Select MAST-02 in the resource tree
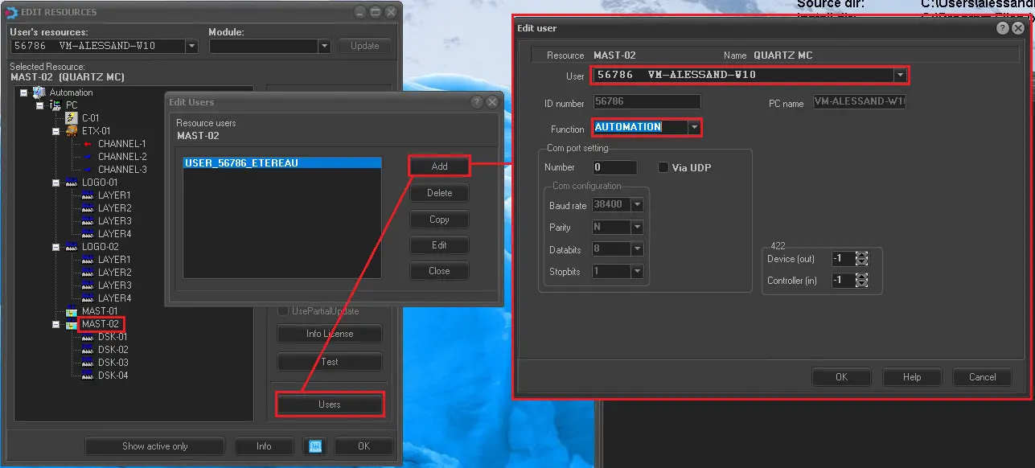 click(x=101, y=324)
